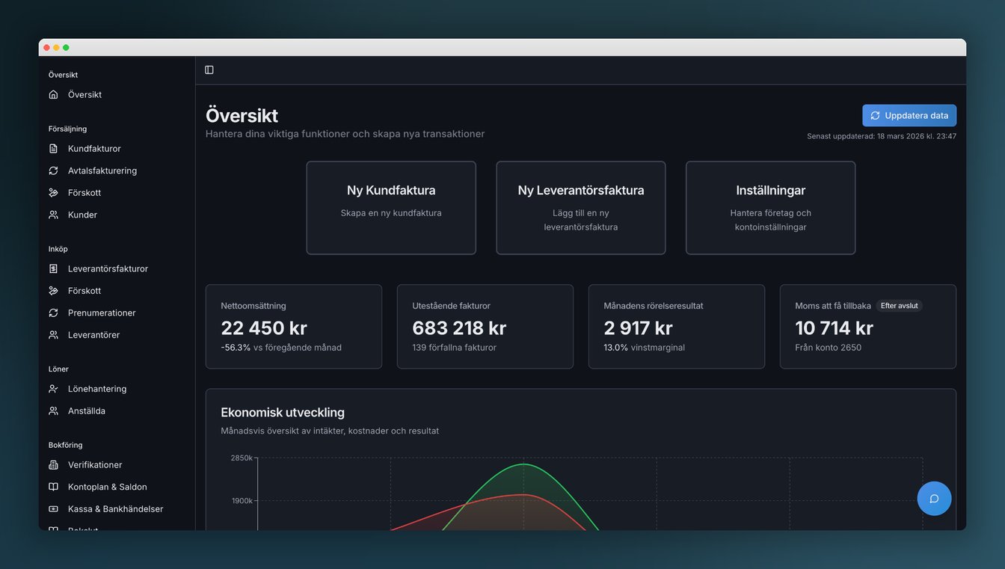
Task: Click the Månadsvis översikt chart subtitle
Action: (x=330, y=431)
